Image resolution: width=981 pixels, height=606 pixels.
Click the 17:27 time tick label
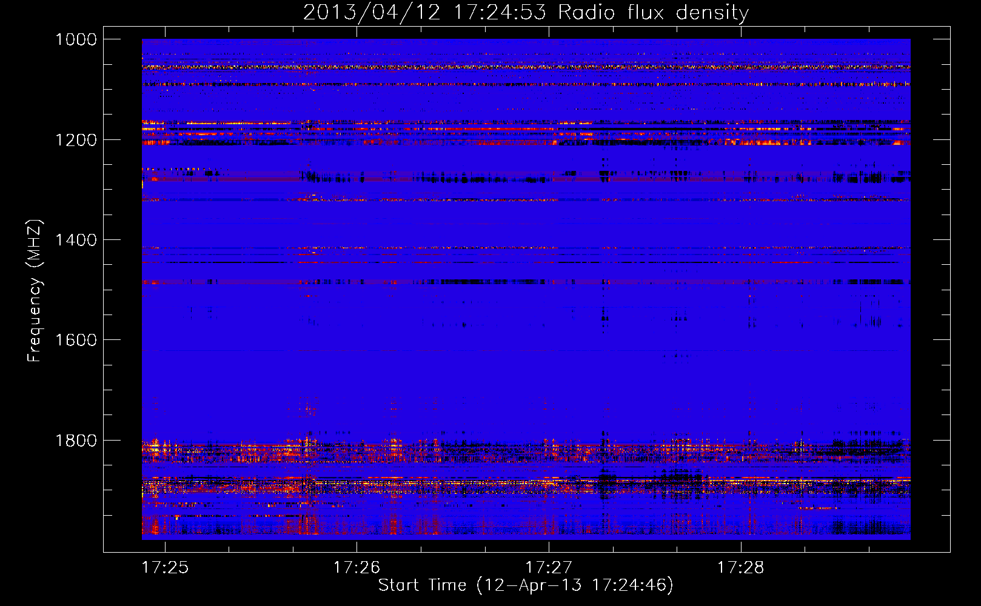(x=549, y=567)
